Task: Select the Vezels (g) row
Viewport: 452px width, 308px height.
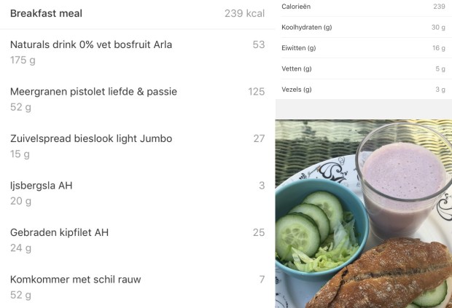Action: coord(364,90)
